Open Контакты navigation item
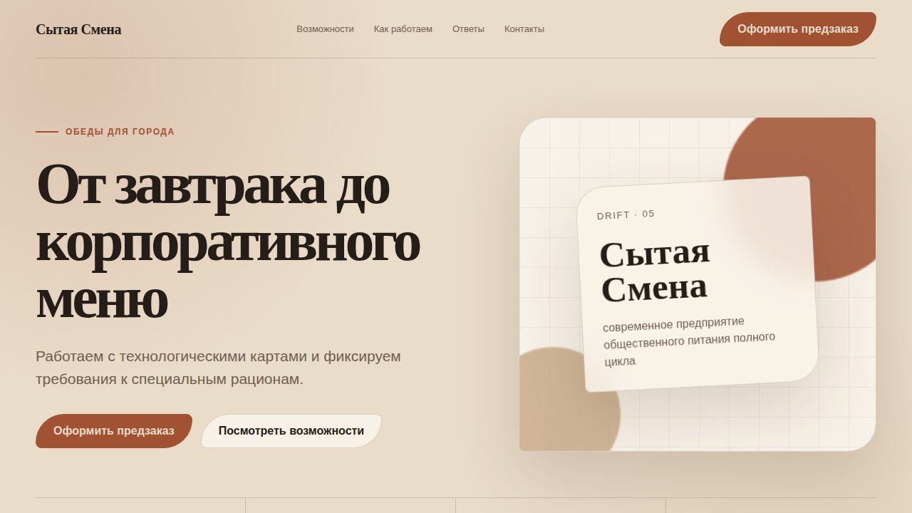912x513 pixels. (x=524, y=29)
